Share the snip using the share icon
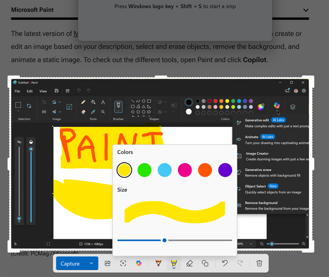The image size is (329, 277). point(108,263)
